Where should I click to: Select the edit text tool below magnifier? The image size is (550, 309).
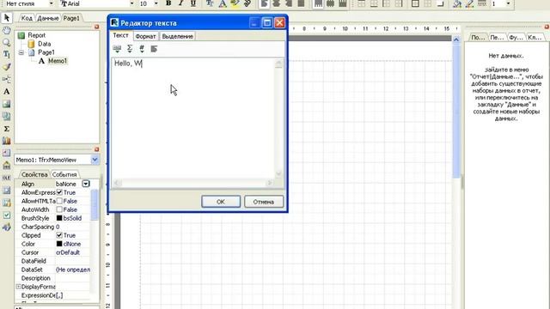(x=6, y=55)
